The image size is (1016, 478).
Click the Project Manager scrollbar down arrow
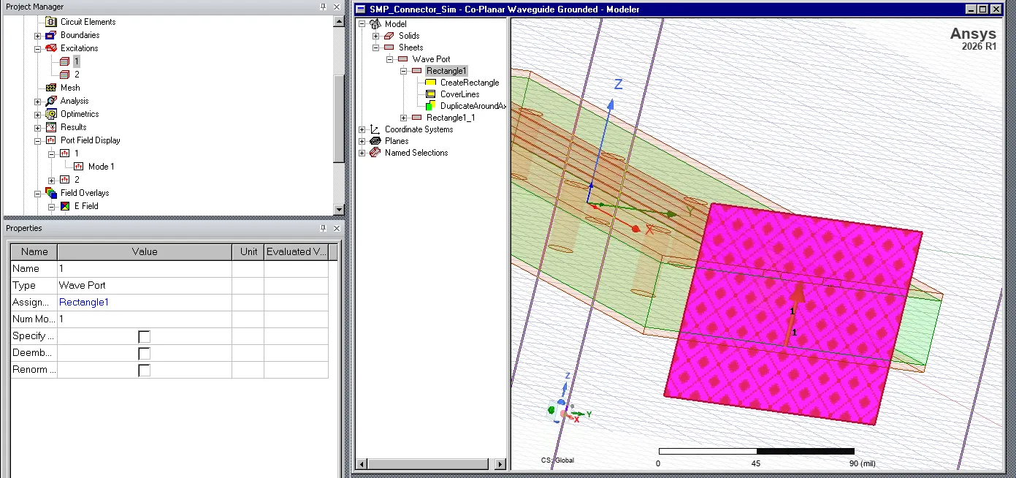pyautogui.click(x=338, y=209)
